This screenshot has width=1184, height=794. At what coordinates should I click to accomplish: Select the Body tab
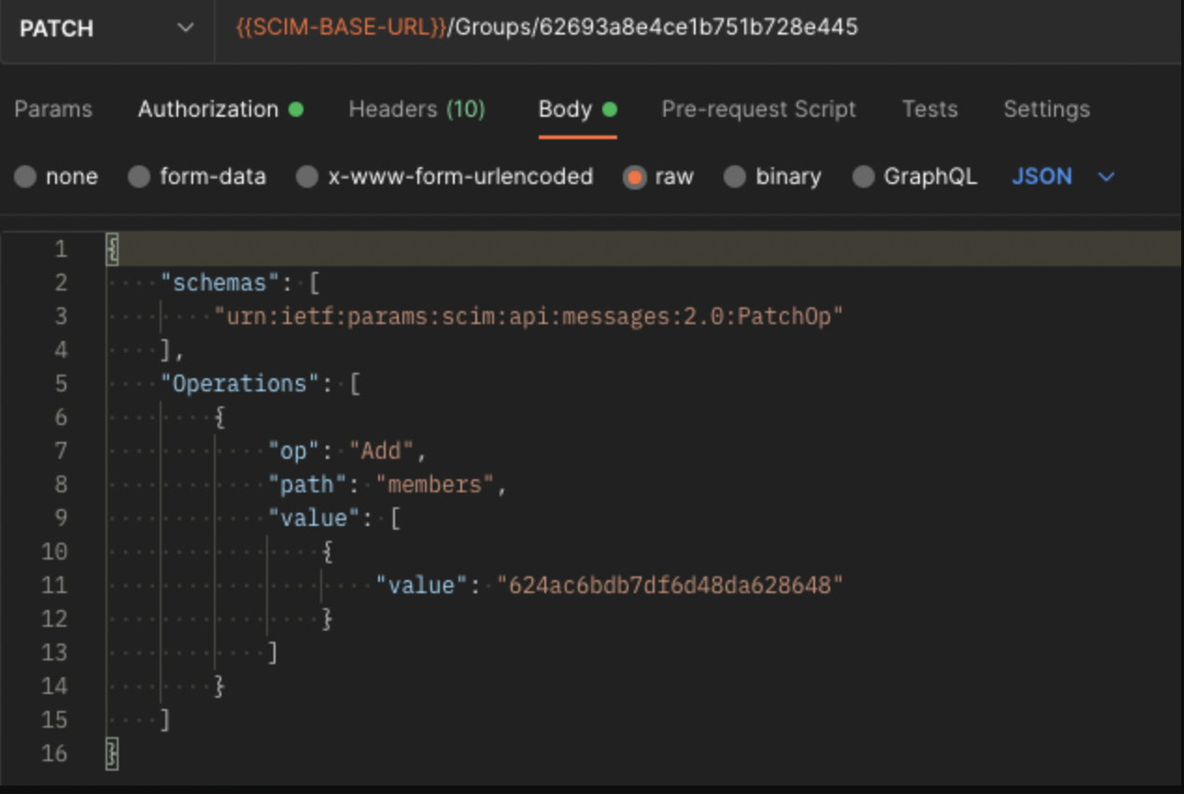pyautogui.click(x=565, y=109)
